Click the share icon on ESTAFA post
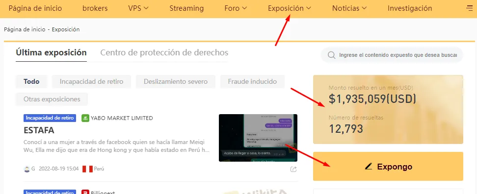Image resolution: width=477 pixels, height=194 pixels. pyautogui.click(x=293, y=170)
